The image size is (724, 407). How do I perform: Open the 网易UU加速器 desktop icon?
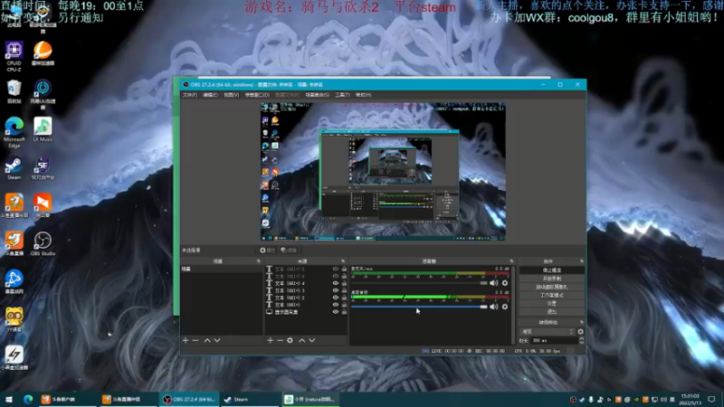pos(43,94)
